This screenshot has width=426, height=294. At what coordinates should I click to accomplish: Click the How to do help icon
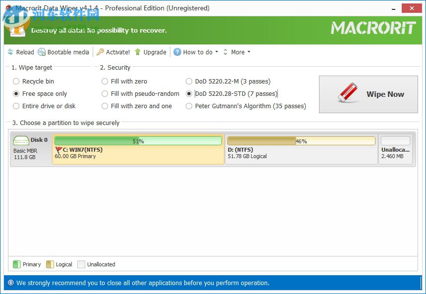pyautogui.click(x=177, y=52)
